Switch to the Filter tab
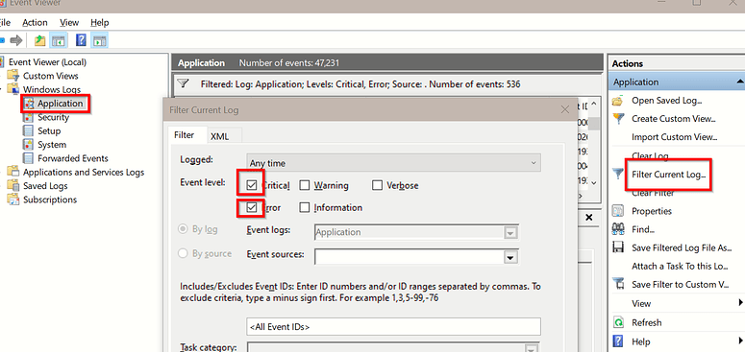745x352 pixels. click(x=184, y=135)
